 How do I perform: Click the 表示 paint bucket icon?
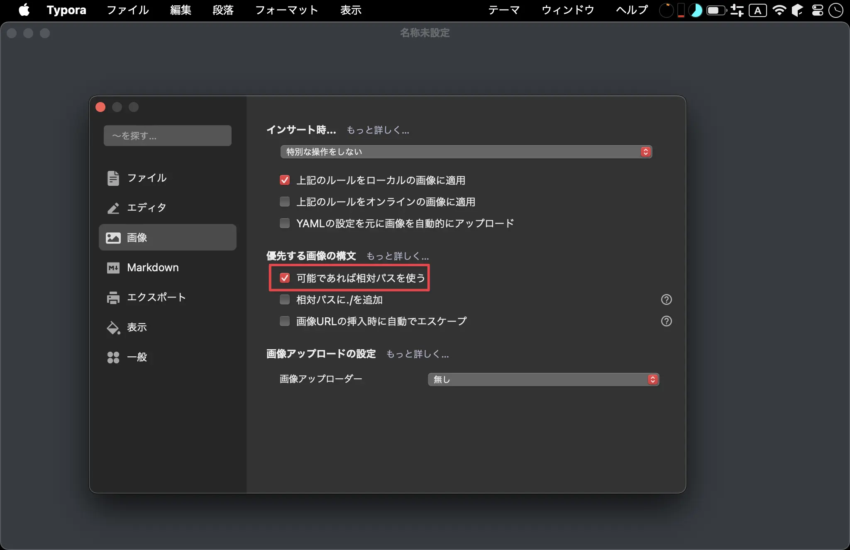[x=113, y=327]
